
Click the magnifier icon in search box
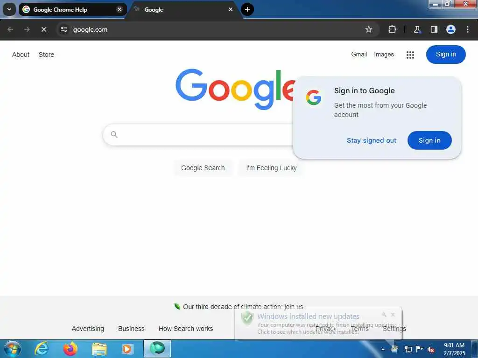[x=114, y=135]
